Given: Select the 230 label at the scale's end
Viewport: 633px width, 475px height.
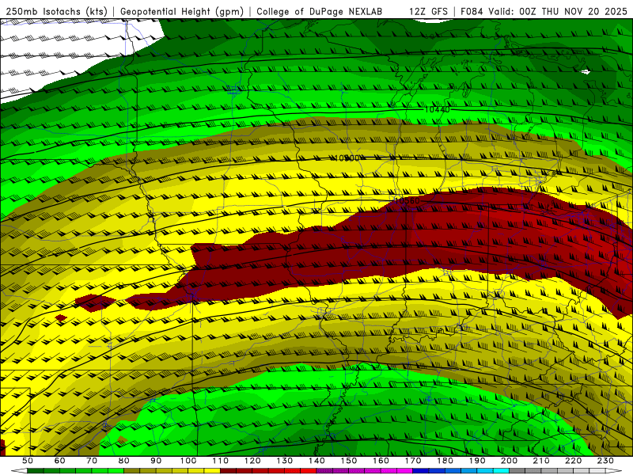Looking at the screenshot, I should coord(605,461).
